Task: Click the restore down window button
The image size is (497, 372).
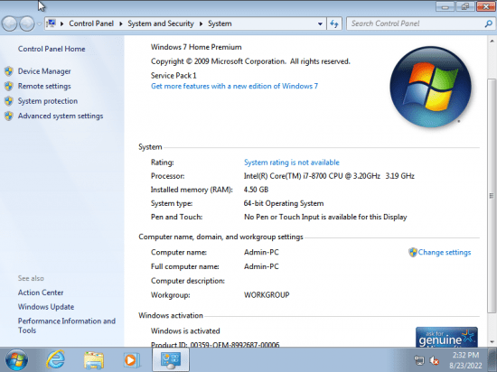Action: 465,6
